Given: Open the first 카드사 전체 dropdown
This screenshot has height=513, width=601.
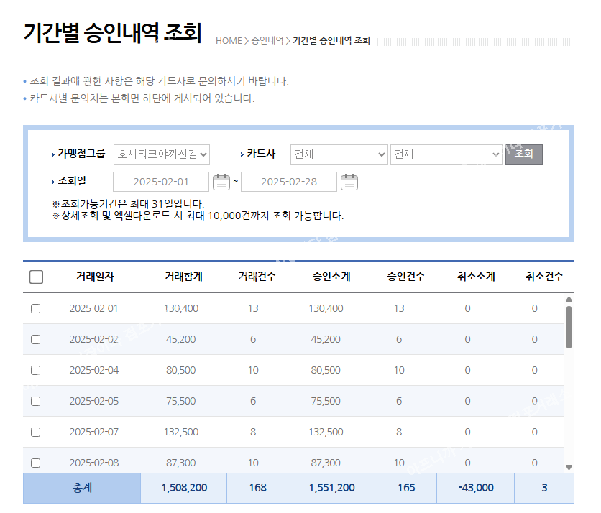Looking at the screenshot, I should click(x=339, y=154).
